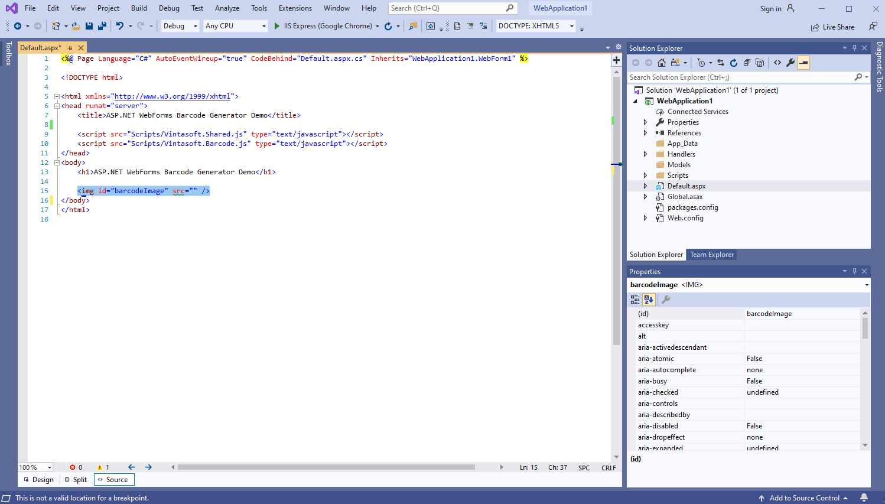The width and height of the screenshot is (885, 504).
Task: Open the IIS Express browser target dropdown arrow
Action: click(x=378, y=26)
